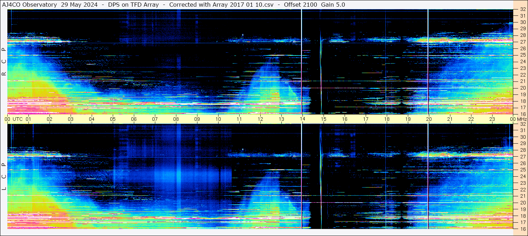Click the 29 MHz label of the LCP panel
The image size is (528, 236).
(x=522, y=144)
